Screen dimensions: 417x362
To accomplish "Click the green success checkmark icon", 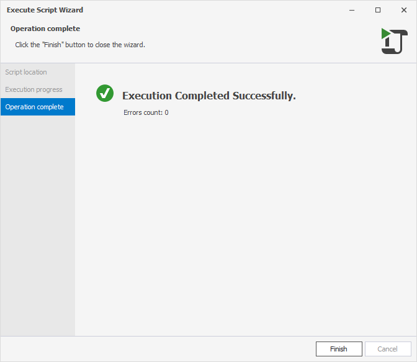I will pyautogui.click(x=105, y=93).
